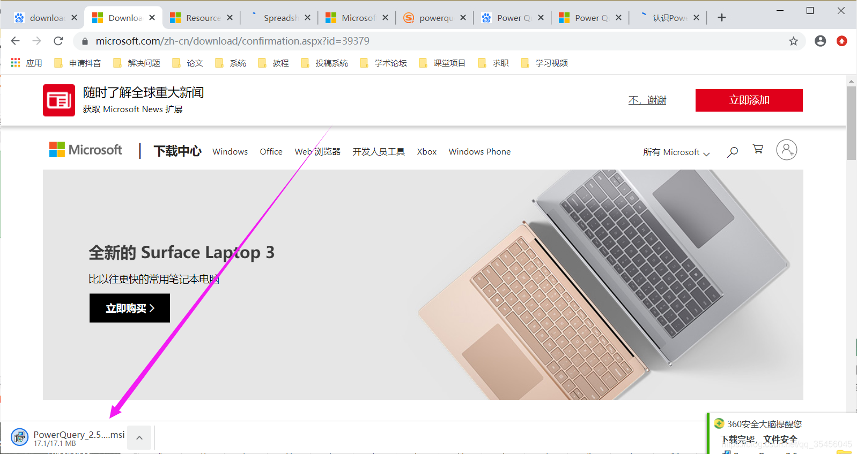The image size is (857, 454).
Task: Click the red Microsoft News icon
Action: tap(59, 100)
